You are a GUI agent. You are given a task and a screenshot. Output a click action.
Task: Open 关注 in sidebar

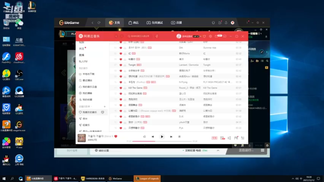point(82,49)
